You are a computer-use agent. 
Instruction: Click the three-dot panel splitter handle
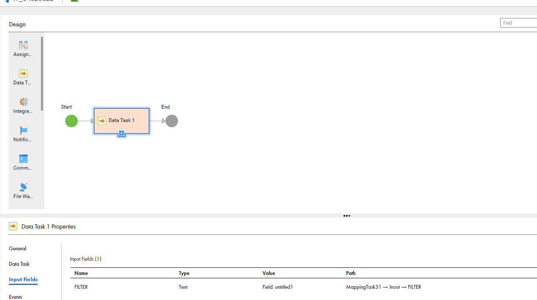(x=347, y=216)
